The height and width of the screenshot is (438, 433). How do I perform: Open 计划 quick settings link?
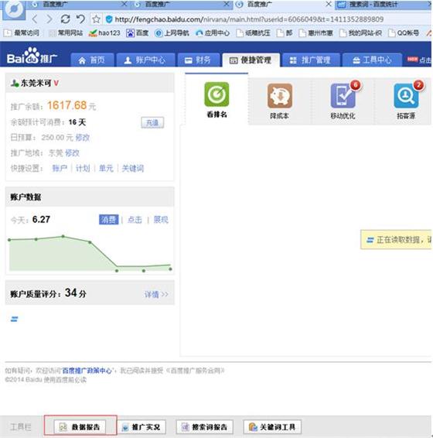(83, 168)
